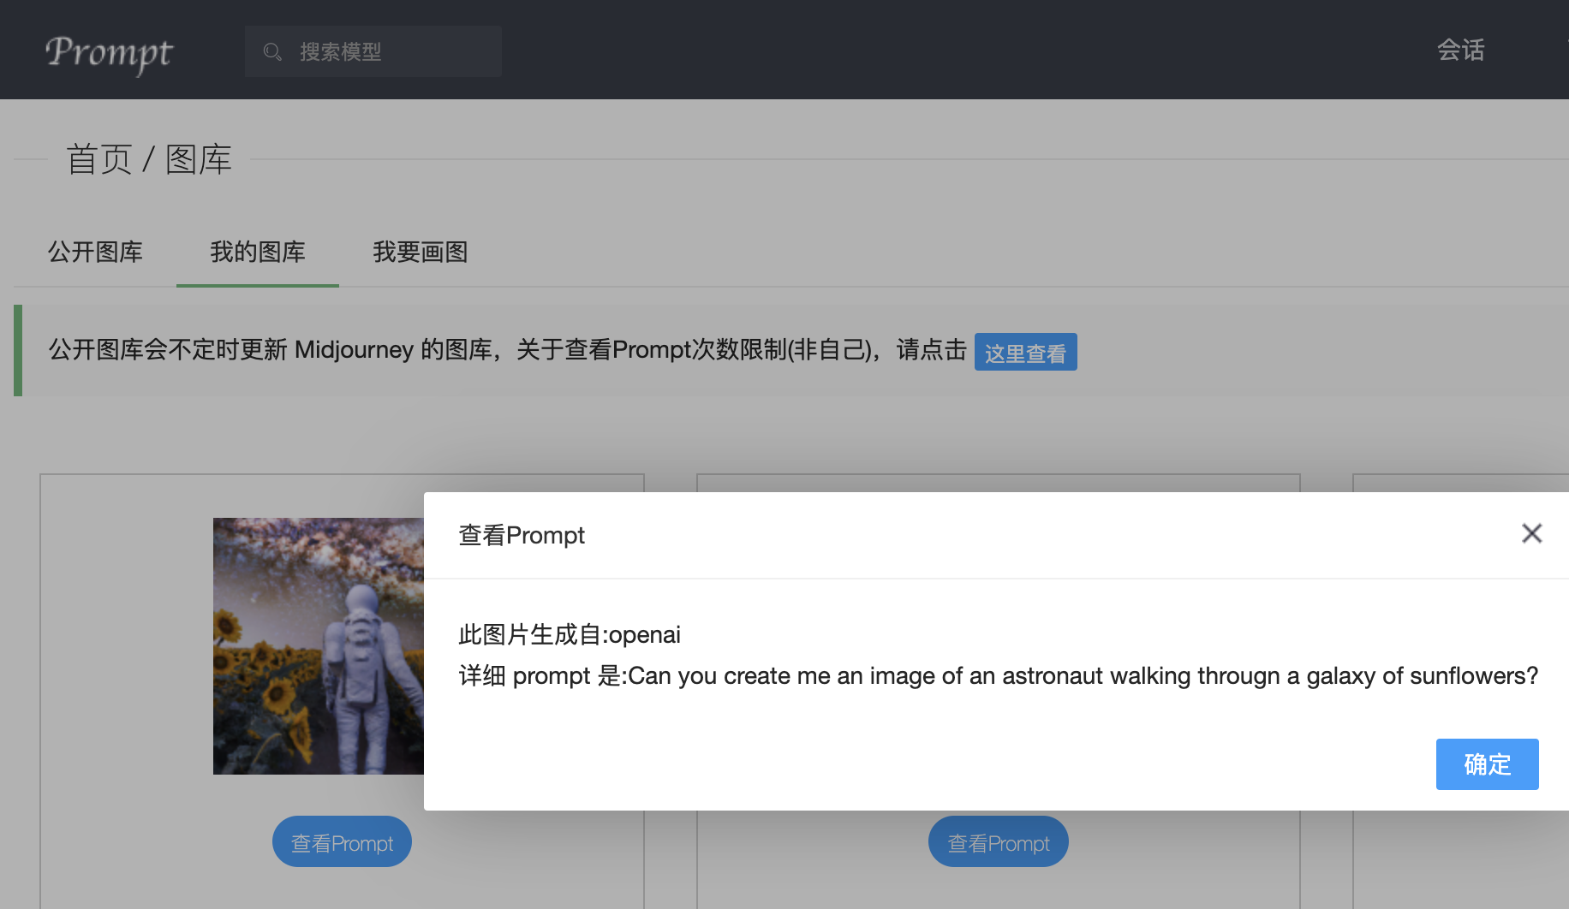Viewport: 1569px width, 909px height.
Task: Go to 首页 via the breadcrumb
Action: coord(99,159)
